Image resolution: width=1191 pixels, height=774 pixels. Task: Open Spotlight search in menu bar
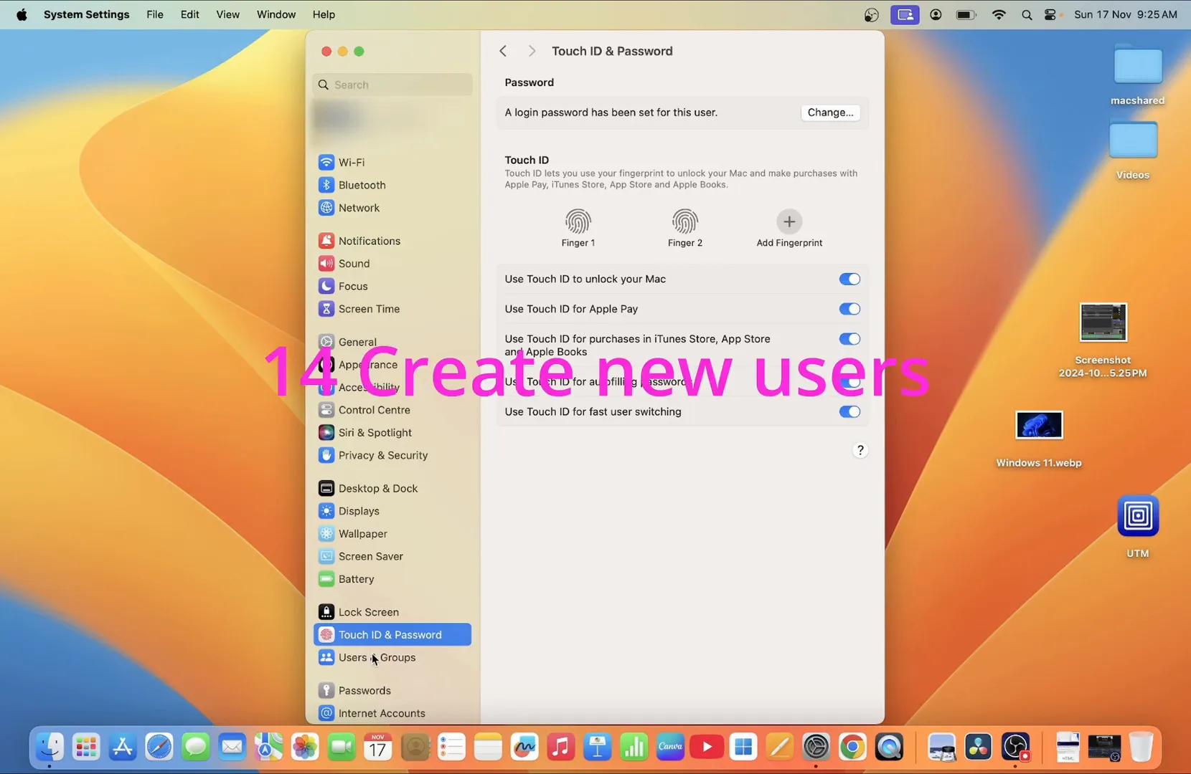coord(1027,14)
